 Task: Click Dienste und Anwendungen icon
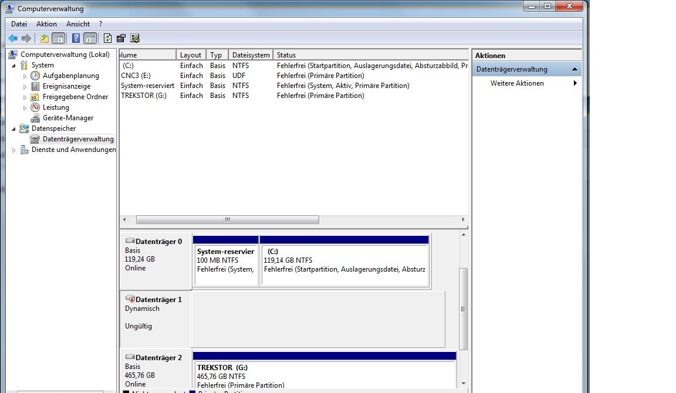click(24, 150)
